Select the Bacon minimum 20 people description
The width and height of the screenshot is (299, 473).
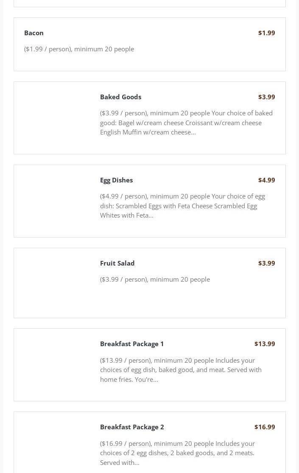79,49
